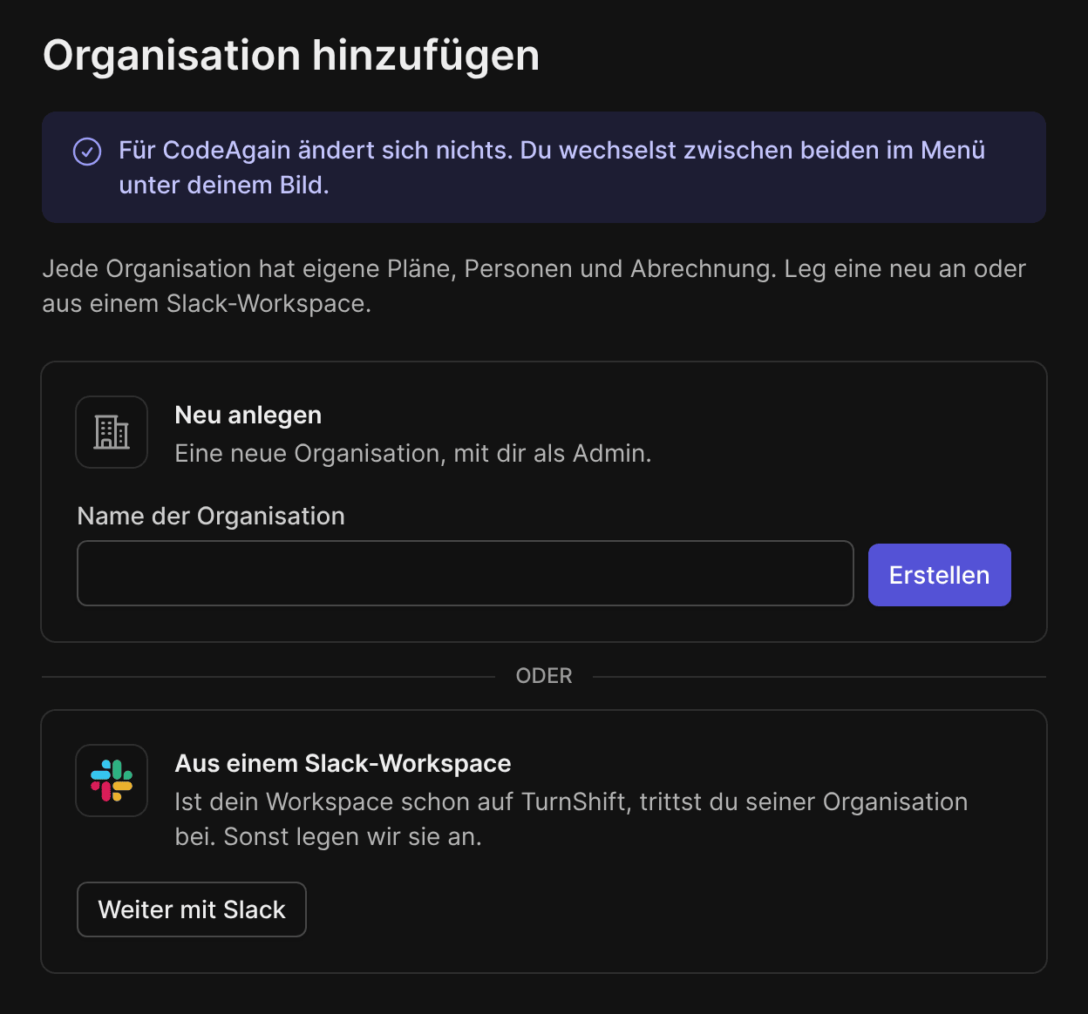
Task: Click the Aus einem Slack-Workspace title
Action: pyautogui.click(x=343, y=763)
